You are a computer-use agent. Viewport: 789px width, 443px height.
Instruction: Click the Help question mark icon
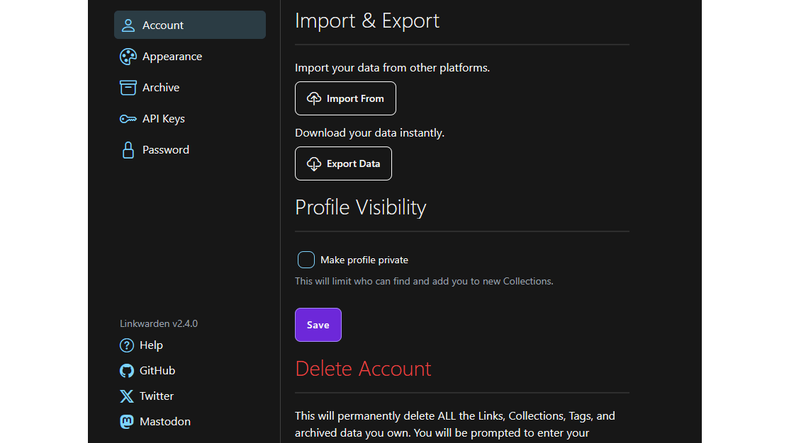pyautogui.click(x=127, y=345)
